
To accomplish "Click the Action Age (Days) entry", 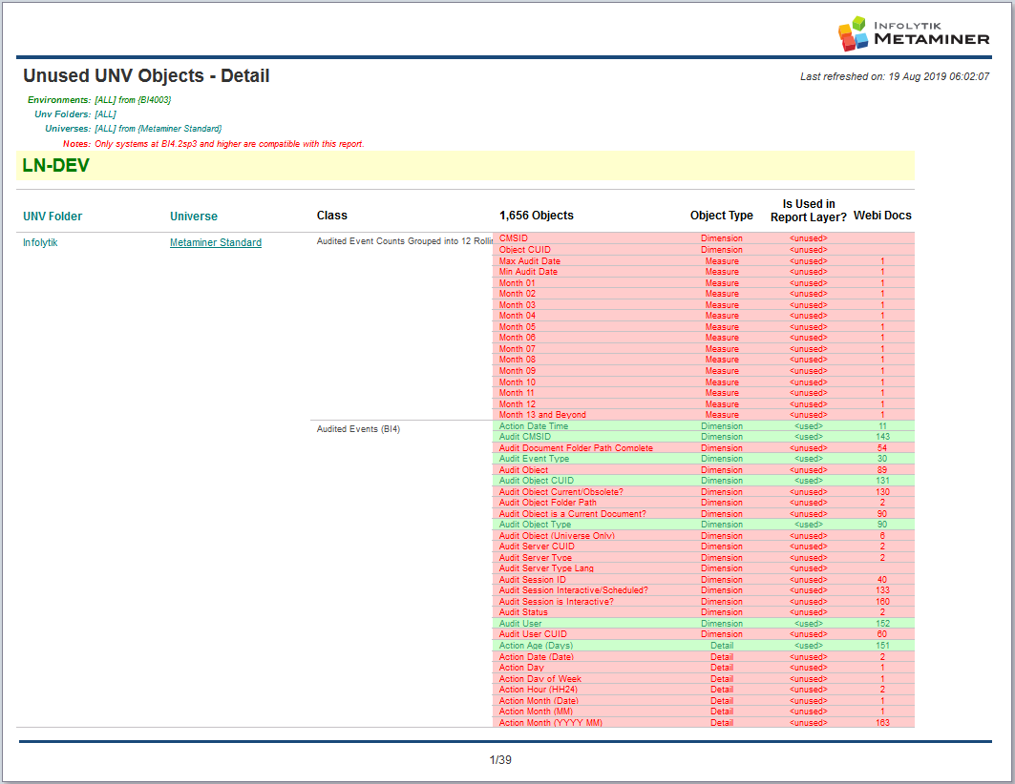I will pyautogui.click(x=536, y=646).
